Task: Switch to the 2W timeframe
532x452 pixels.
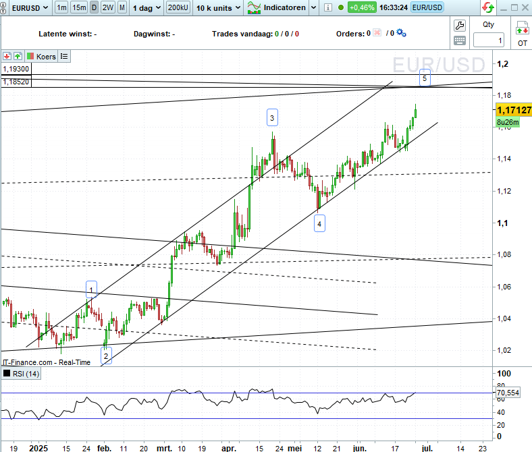Action: point(108,7)
